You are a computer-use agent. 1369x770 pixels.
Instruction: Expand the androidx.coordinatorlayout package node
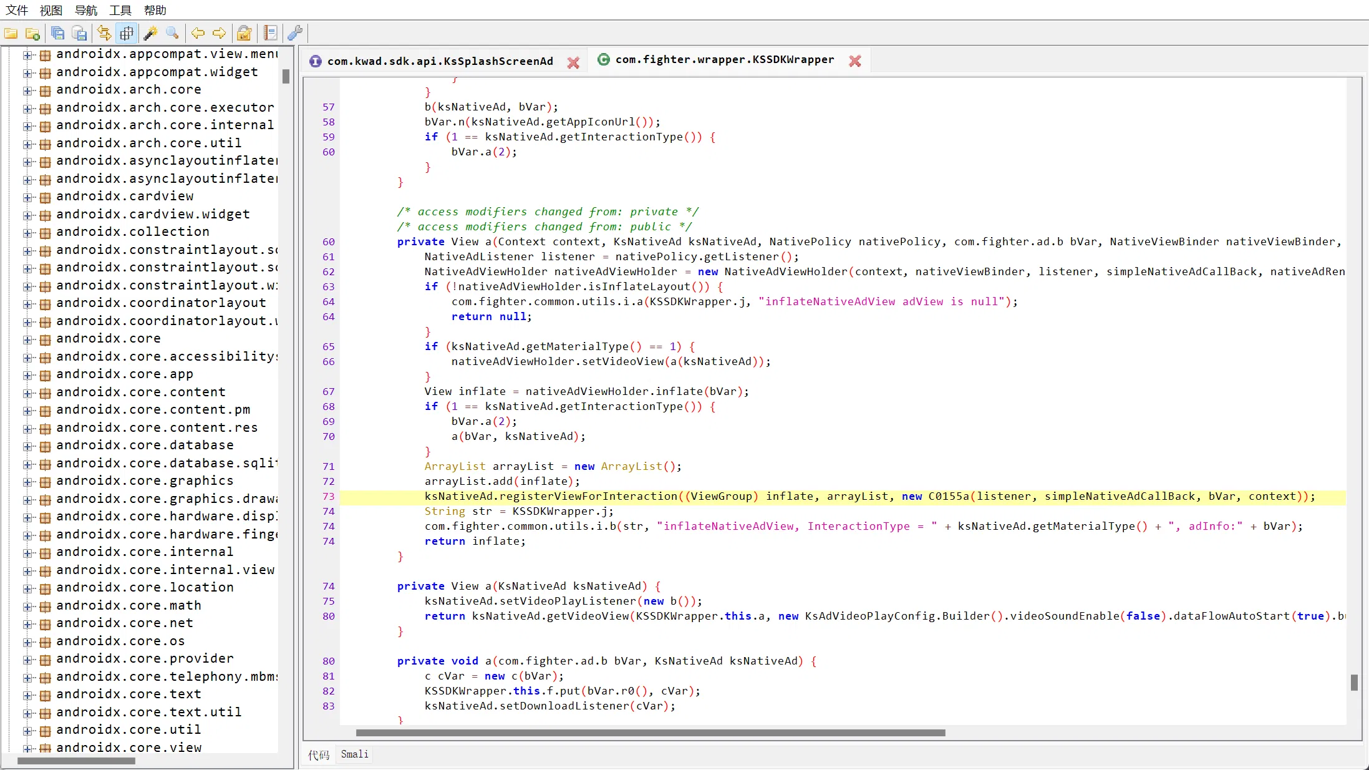pyautogui.click(x=27, y=304)
